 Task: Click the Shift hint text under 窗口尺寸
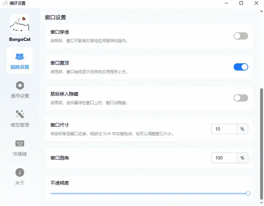112,134
